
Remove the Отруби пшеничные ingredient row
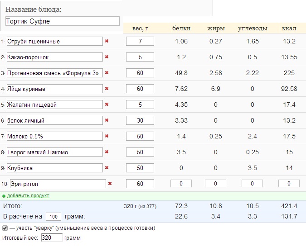pos(107,41)
